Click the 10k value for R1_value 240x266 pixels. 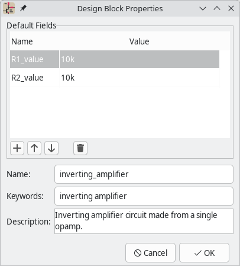pos(140,59)
